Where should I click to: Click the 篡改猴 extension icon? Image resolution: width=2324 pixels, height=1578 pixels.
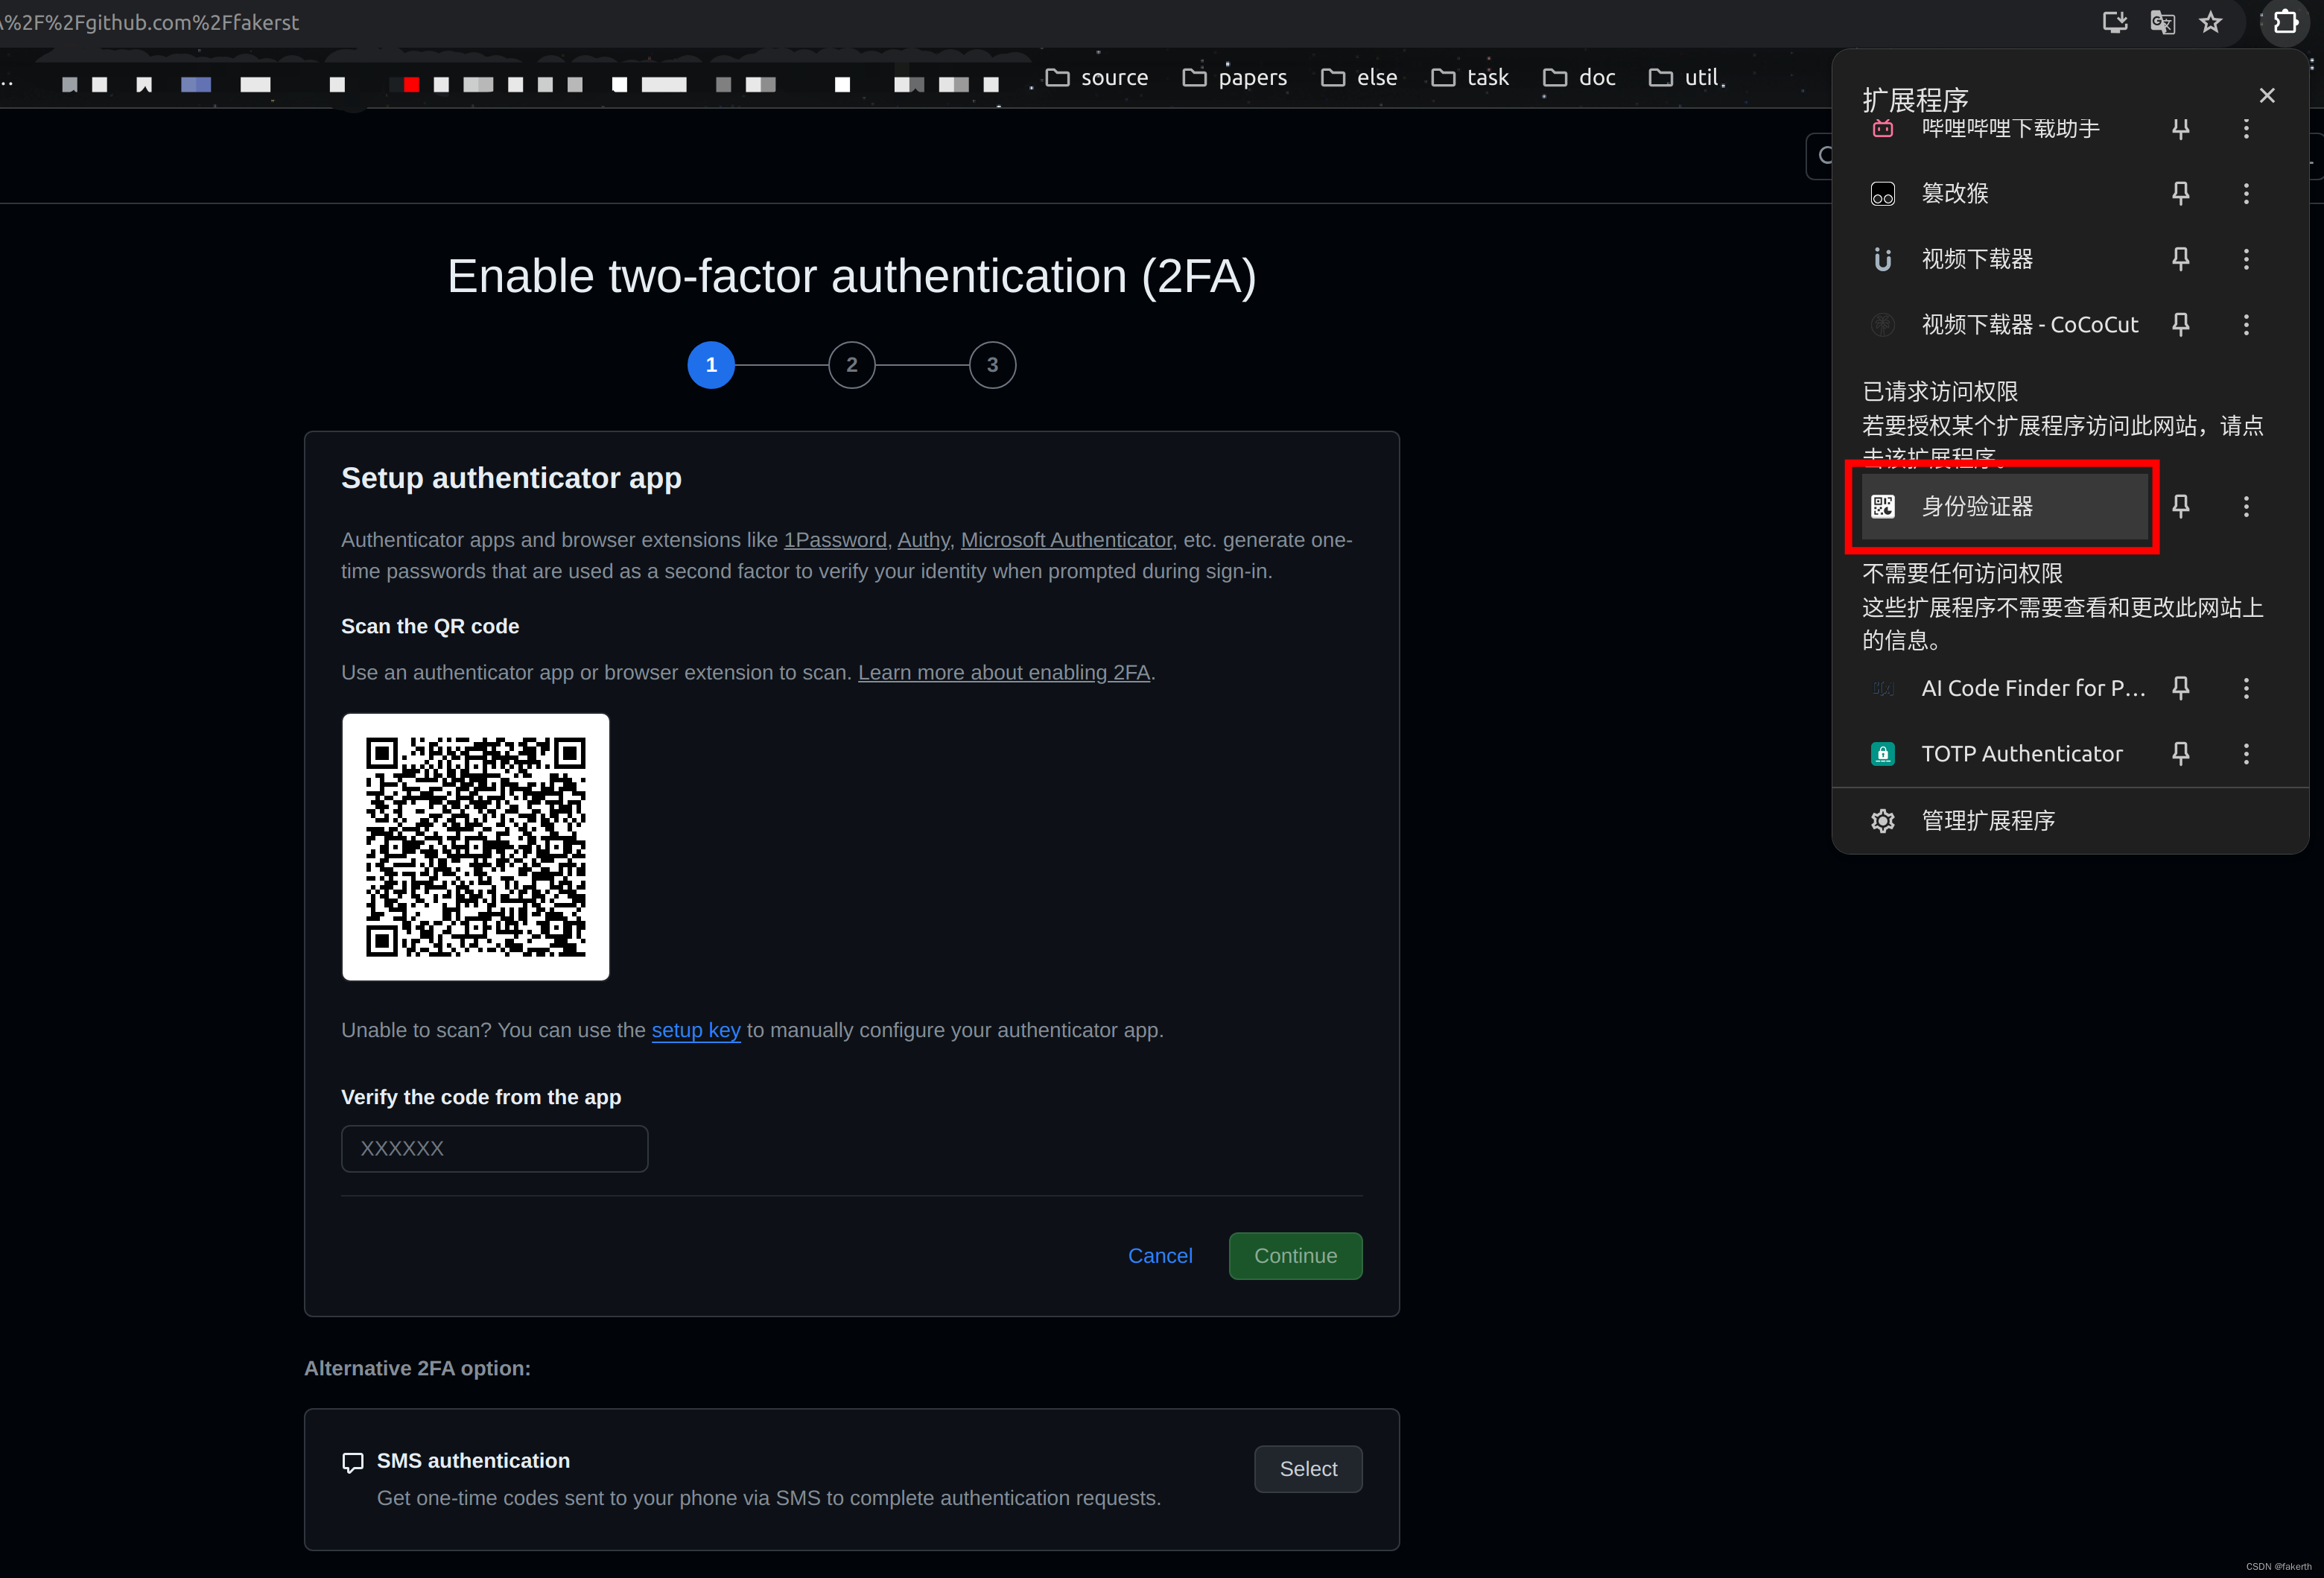(1880, 194)
